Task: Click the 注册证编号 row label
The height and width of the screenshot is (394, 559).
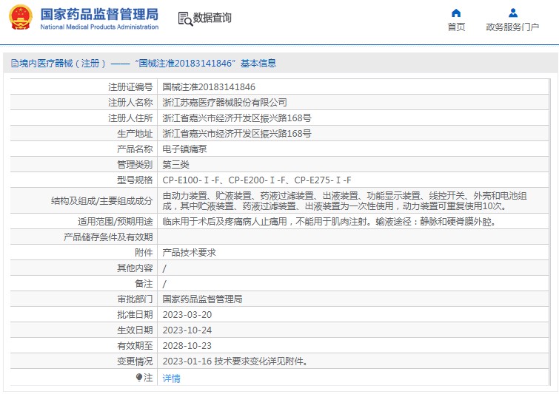Action: [130, 86]
